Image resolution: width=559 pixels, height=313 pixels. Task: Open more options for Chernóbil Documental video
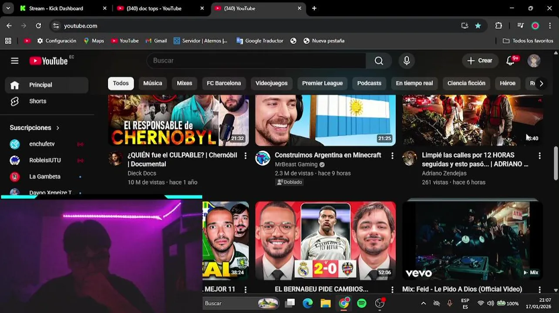[245, 156]
